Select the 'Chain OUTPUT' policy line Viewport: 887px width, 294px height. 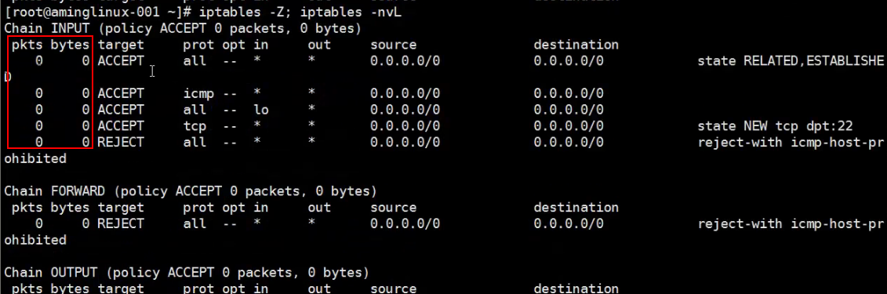tap(186, 273)
